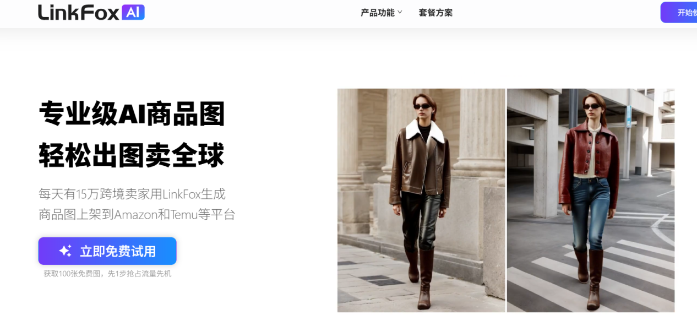Select the red leather jacket model image

click(x=591, y=200)
